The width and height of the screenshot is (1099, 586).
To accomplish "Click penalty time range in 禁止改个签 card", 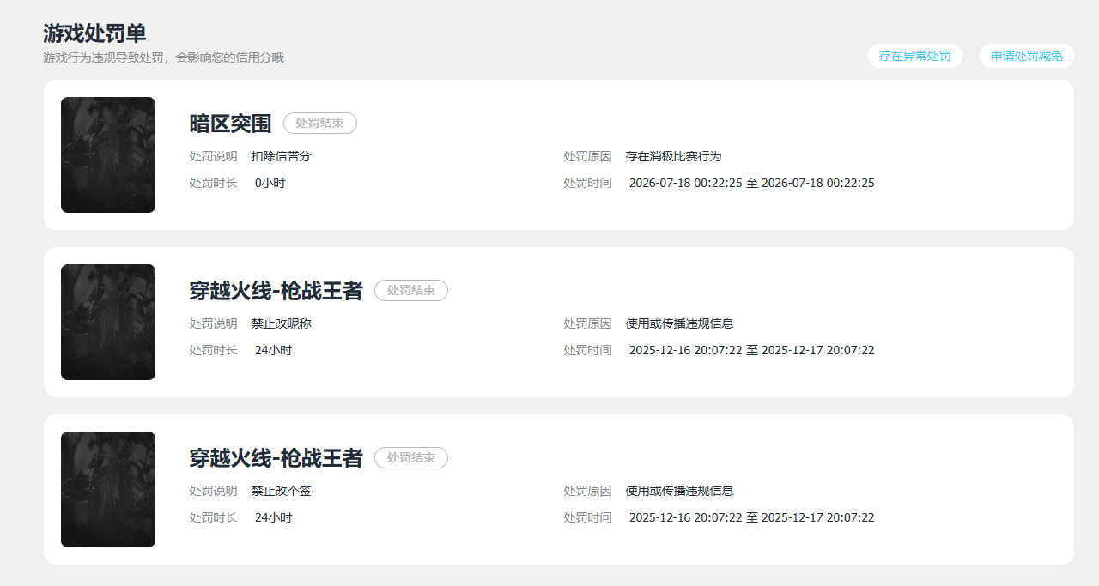I will pyautogui.click(x=752, y=518).
